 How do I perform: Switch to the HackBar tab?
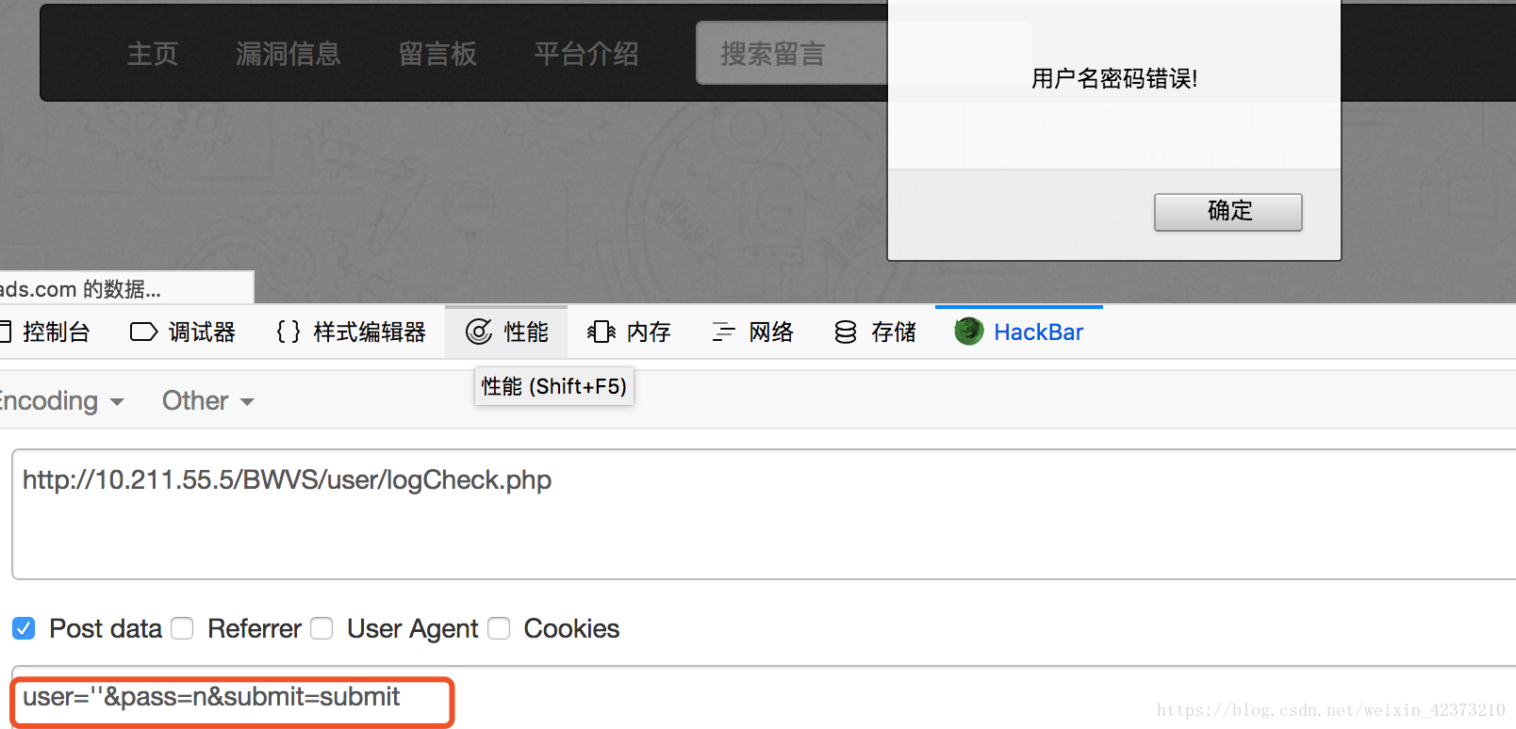coord(1019,332)
